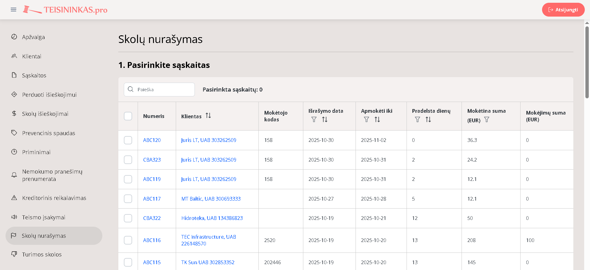Open Turimos skolos in sidebar
590x270 pixels.
point(42,254)
